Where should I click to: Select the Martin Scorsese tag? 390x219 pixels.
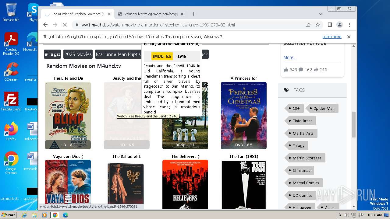click(x=305, y=158)
